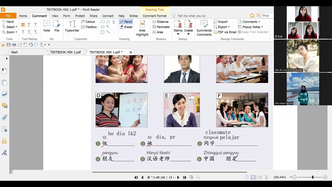Print the document from quick toolbar
332x187 pixels.
tap(14, 45)
